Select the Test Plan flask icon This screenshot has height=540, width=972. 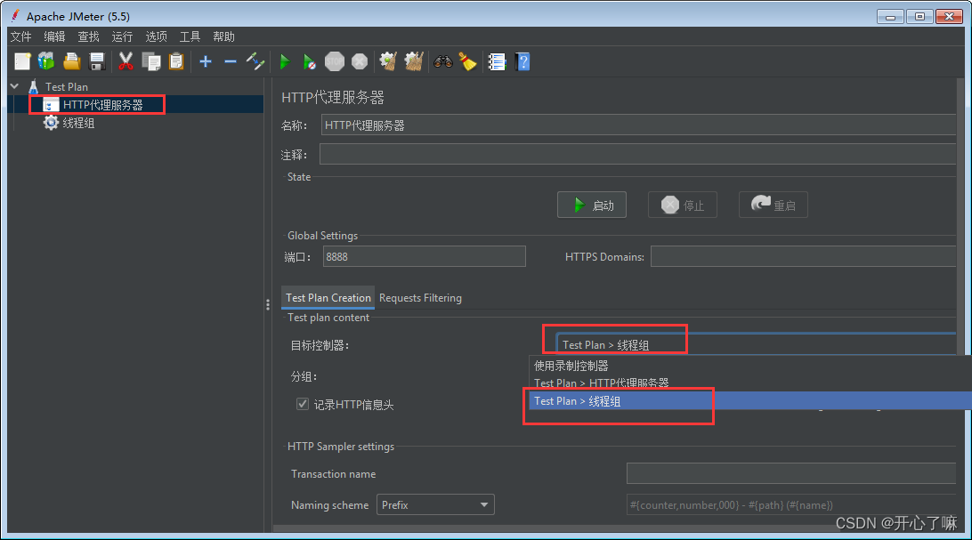(x=34, y=86)
